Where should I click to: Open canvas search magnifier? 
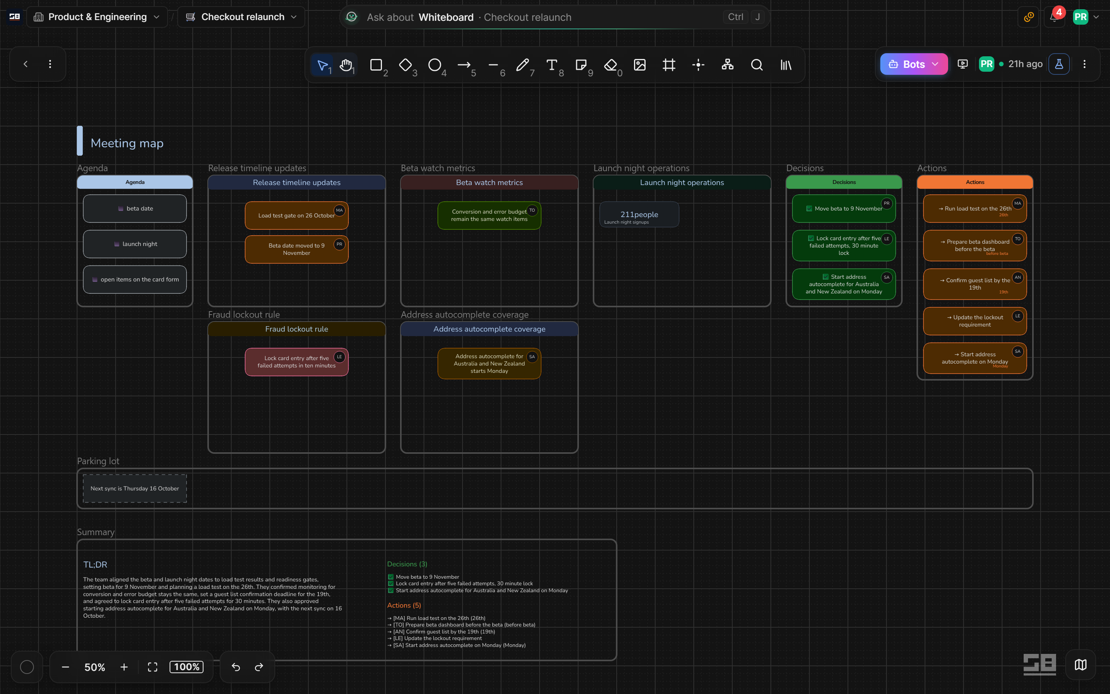[757, 65]
